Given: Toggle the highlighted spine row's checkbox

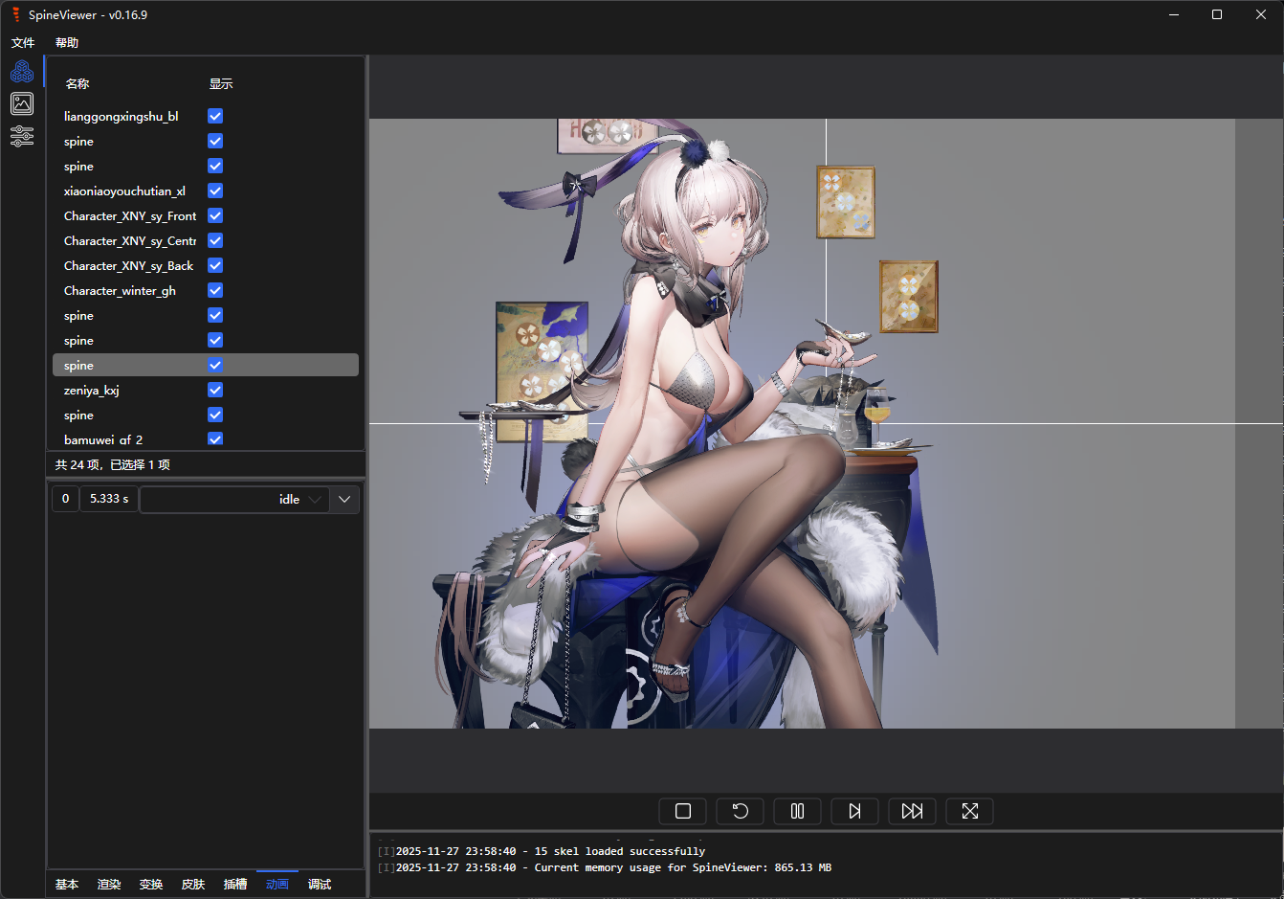Looking at the screenshot, I should pyautogui.click(x=215, y=365).
